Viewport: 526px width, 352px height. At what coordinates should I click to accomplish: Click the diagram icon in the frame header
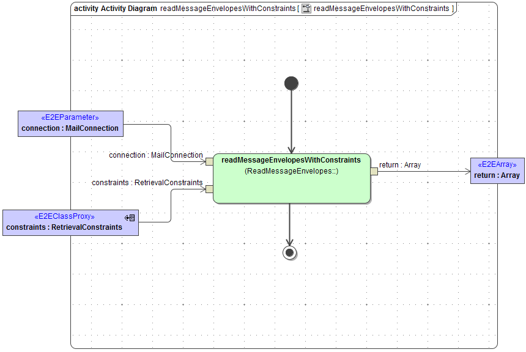click(x=306, y=9)
